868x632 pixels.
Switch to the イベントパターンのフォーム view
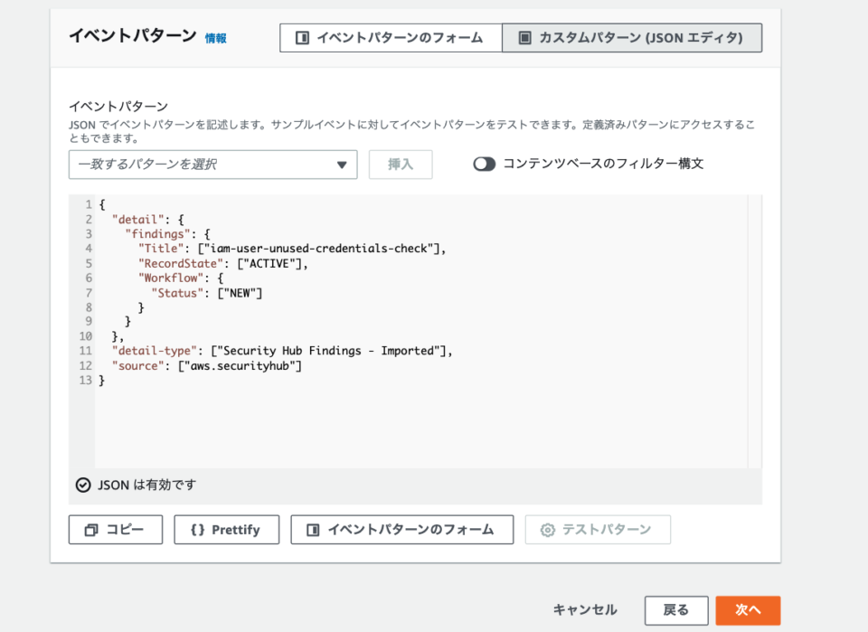(390, 37)
